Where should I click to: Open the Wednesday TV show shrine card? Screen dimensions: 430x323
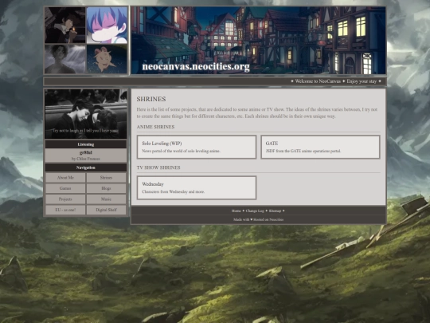click(197, 187)
